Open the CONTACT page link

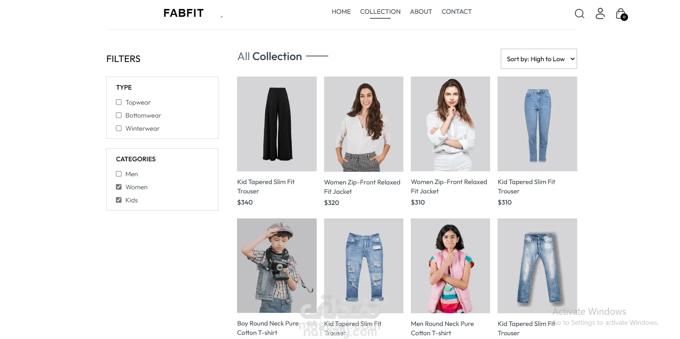[x=456, y=12]
